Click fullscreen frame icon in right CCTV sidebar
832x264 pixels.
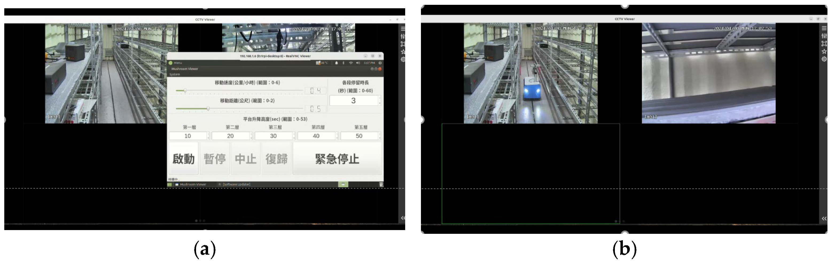tap(824, 44)
